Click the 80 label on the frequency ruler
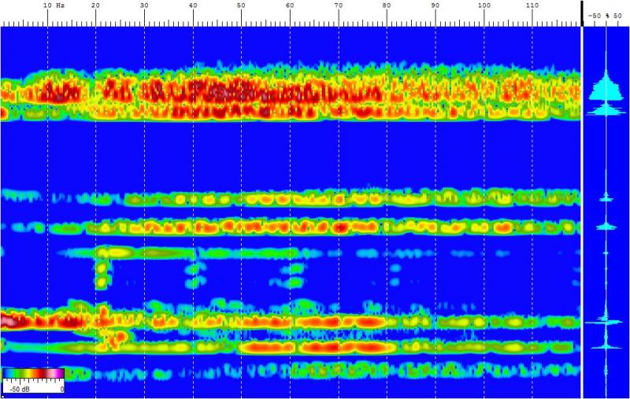This screenshot has height=399, width=630. tap(387, 6)
